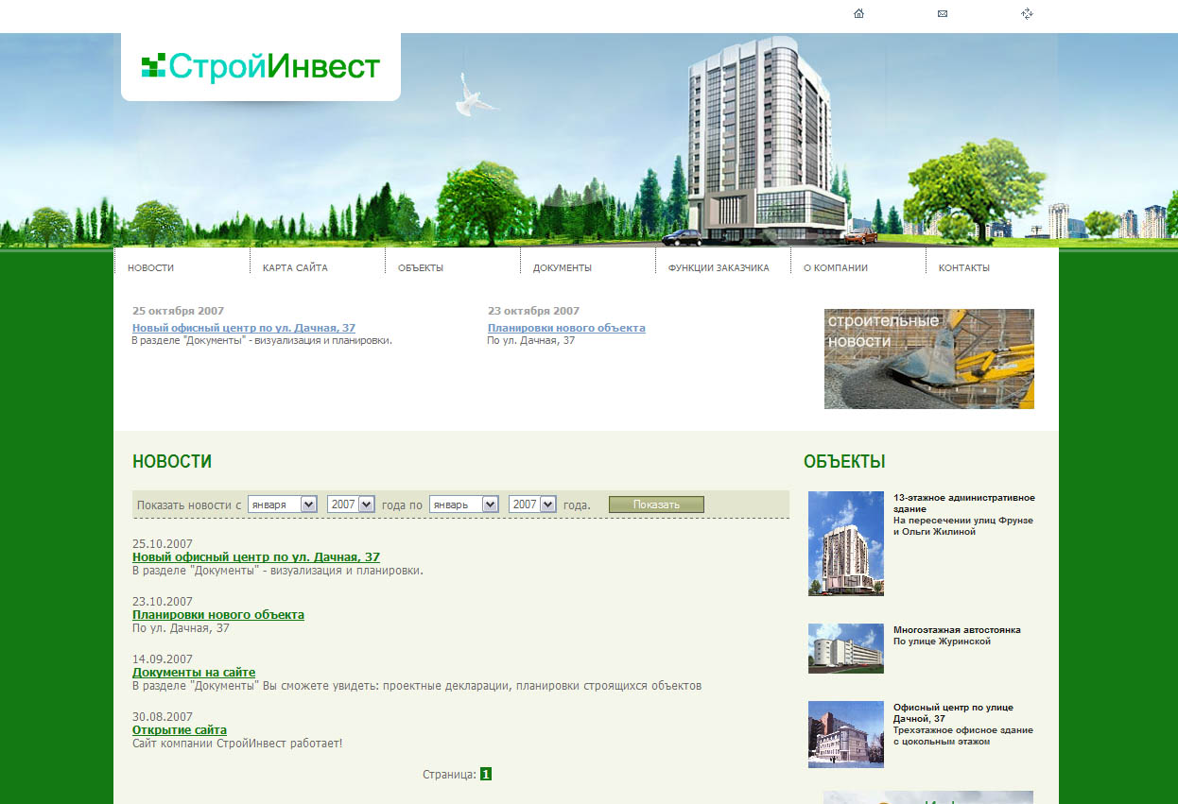Open the НОВОСТИ menu item
The image size is (1178, 804).
coord(151,267)
